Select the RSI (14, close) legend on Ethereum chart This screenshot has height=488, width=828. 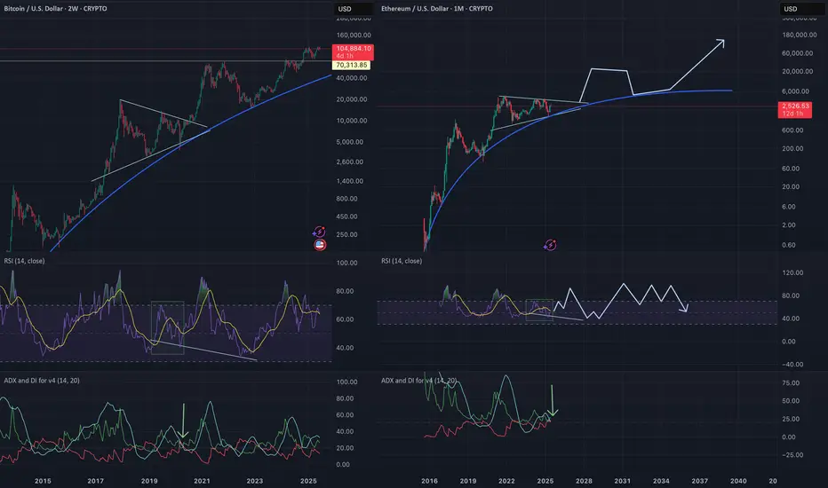point(402,261)
